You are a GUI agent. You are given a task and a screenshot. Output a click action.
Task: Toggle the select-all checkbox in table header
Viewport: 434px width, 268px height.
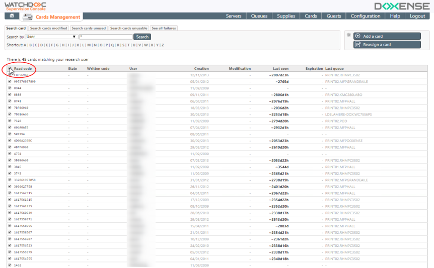(10, 68)
